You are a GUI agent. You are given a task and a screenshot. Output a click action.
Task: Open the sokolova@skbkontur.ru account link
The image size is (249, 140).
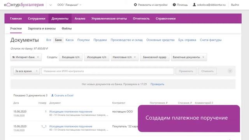click(x=211, y=5)
